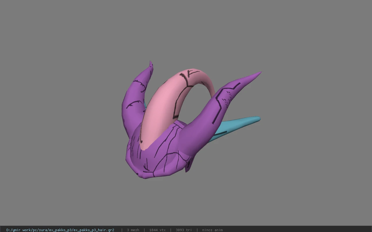Click the '3 mesh' status entry
Screen dimensions: 372x232
133,230
